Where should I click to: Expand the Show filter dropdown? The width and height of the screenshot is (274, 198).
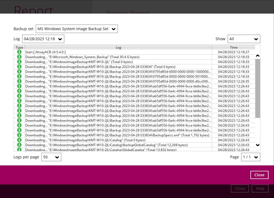[x=244, y=39]
